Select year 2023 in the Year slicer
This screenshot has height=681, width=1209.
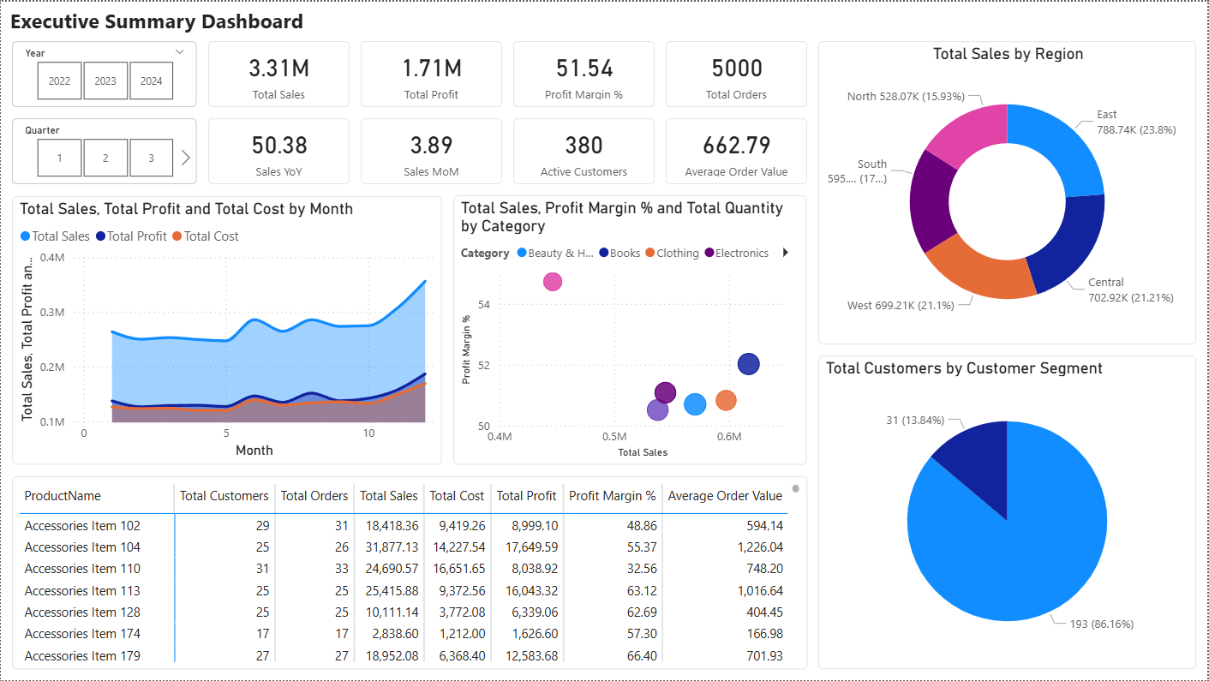click(x=105, y=81)
